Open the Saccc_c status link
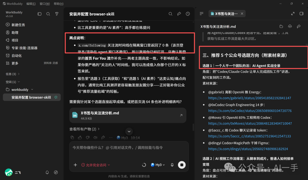The image size is (308, 180). pos(250,136)
